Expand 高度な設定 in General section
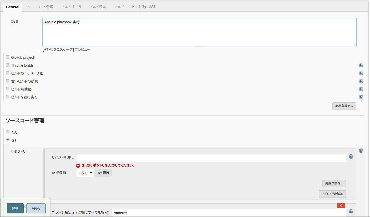The width and height of the screenshot is (370, 217). coord(344,106)
